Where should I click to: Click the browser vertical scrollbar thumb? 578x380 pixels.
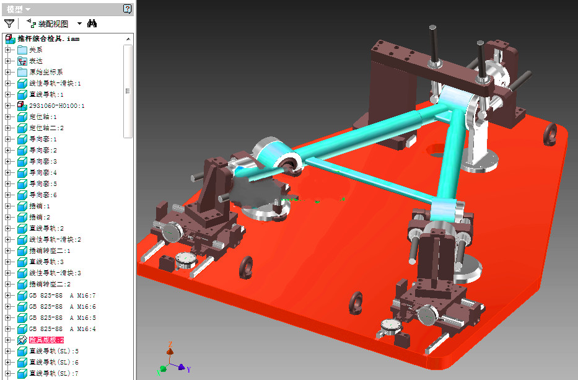pos(128,91)
